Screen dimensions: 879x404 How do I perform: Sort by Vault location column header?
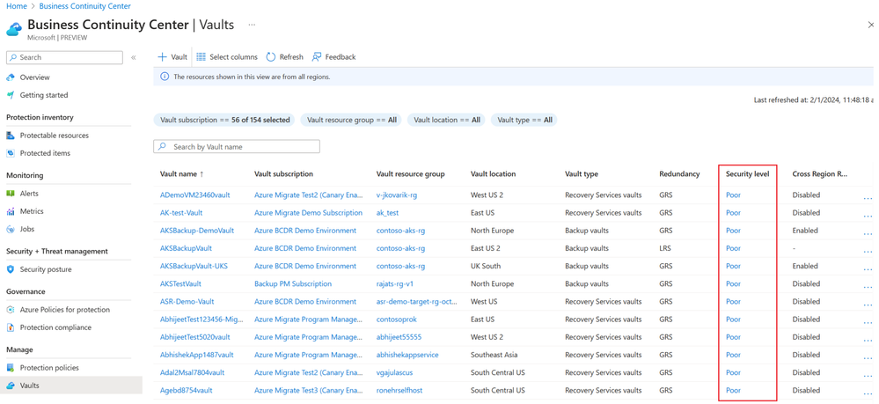(494, 174)
